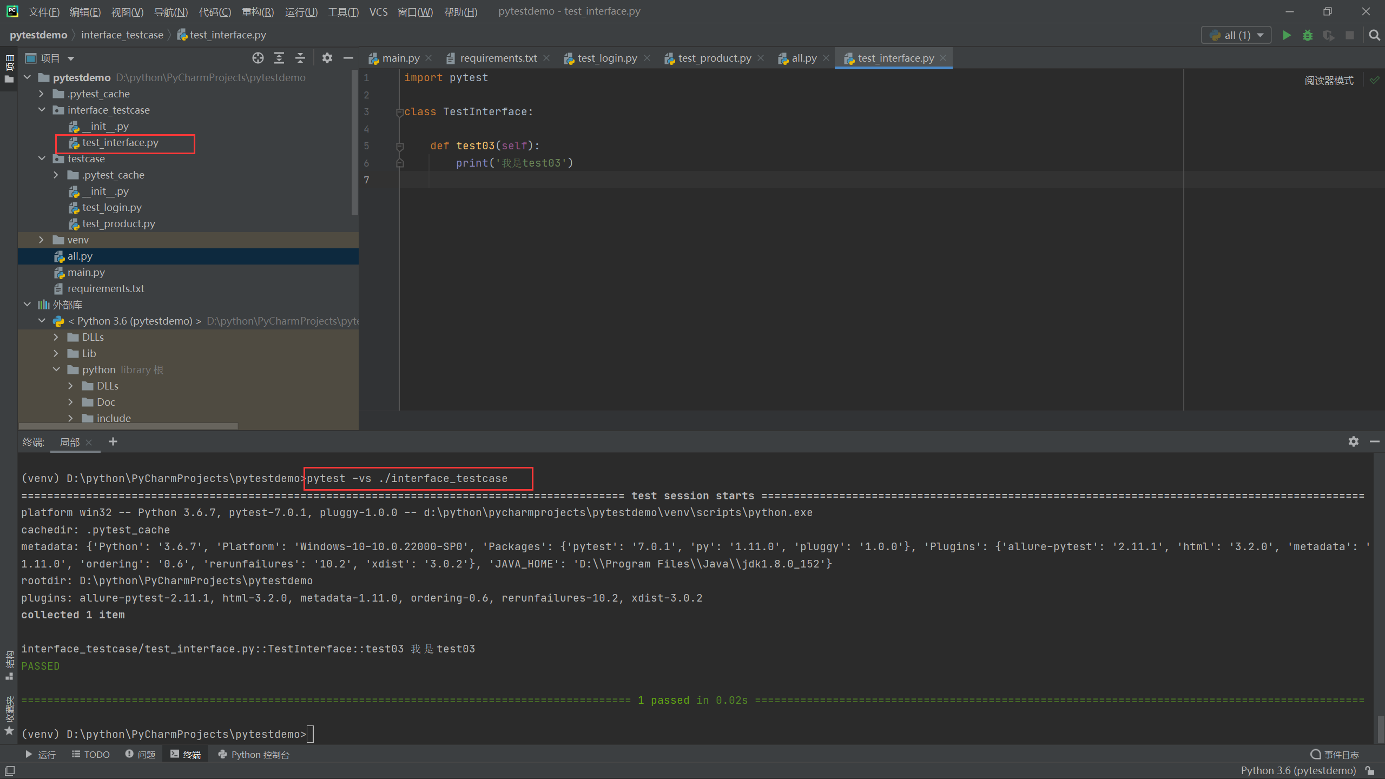Open the TODO tool window

[91, 754]
